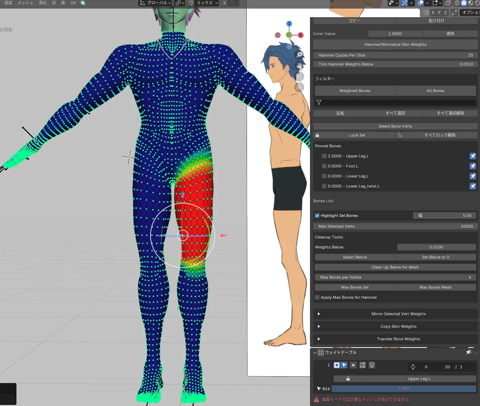This screenshot has width=480, height=406.
Task: Click the Select Bone Verts button
Action: 395,126
